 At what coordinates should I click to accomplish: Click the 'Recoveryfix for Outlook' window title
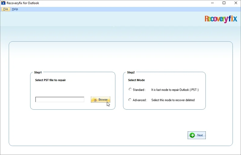click(23, 3)
